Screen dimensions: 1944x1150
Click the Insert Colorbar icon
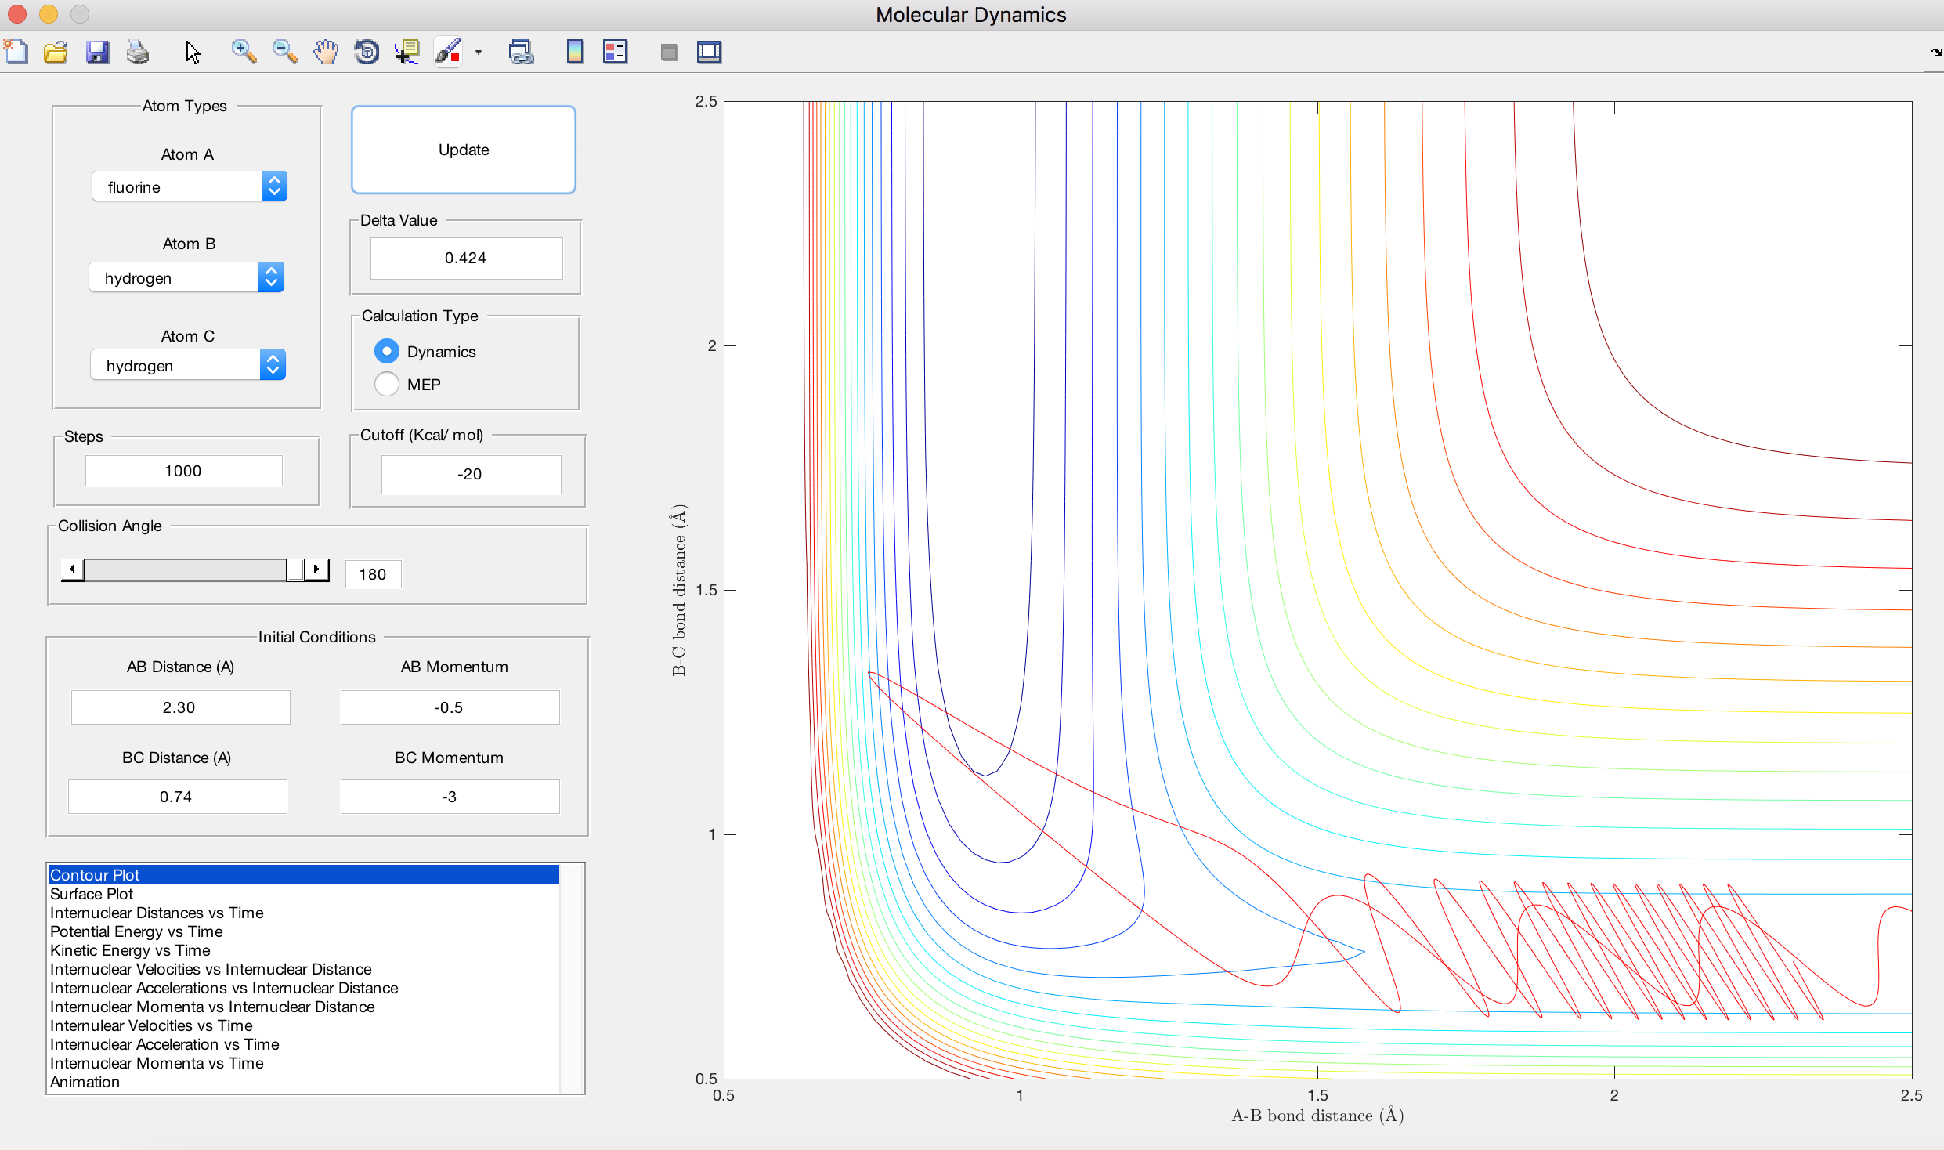[x=575, y=52]
